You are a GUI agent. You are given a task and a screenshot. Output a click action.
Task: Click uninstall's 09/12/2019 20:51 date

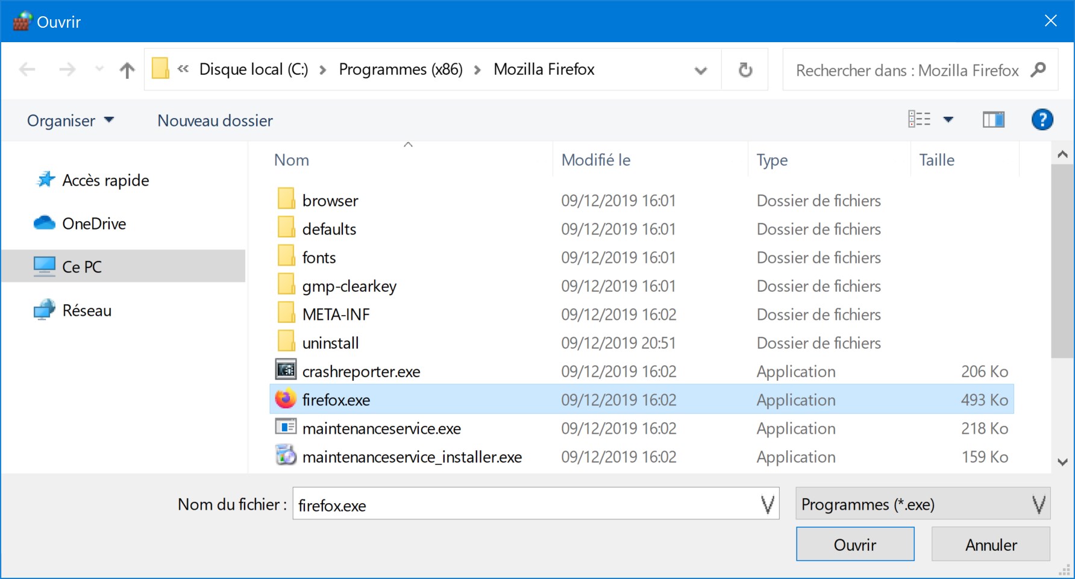click(619, 343)
